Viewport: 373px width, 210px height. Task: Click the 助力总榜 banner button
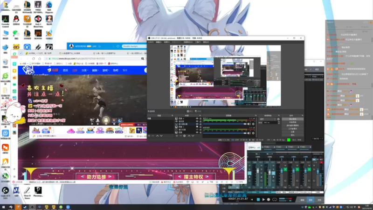click(96, 177)
